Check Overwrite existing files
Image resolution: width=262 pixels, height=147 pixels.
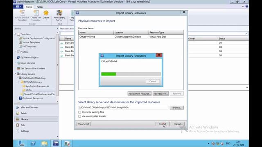(x=80, y=112)
